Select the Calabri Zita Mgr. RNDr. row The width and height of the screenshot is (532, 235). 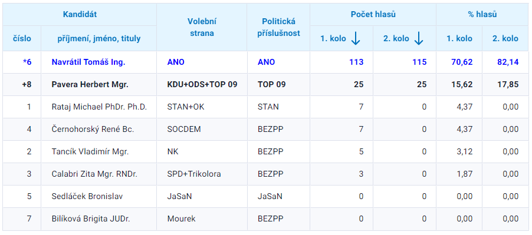click(x=266, y=174)
